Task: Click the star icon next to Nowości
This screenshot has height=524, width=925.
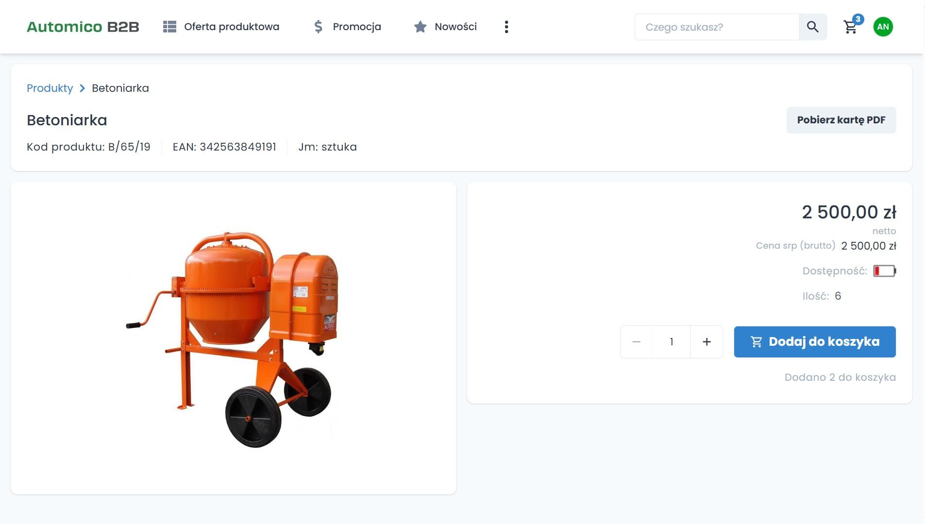Action: (420, 27)
